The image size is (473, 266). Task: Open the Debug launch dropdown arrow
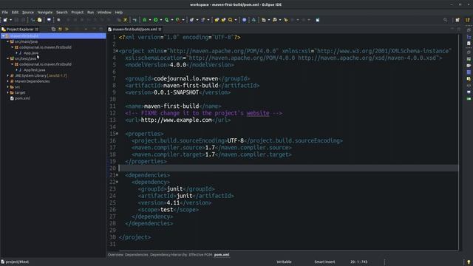tap(150, 20)
